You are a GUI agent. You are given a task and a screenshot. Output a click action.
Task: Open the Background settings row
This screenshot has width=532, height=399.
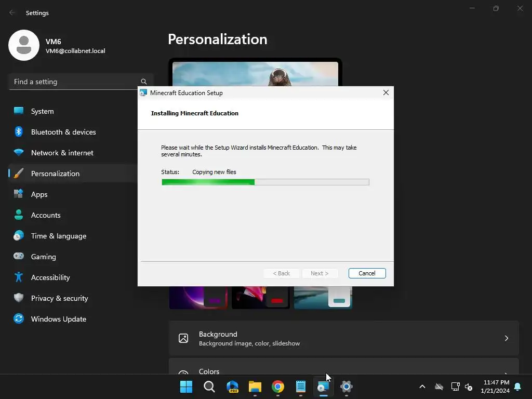click(x=344, y=338)
